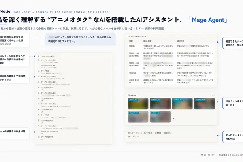Click the table icon beside サッカー観戦シーン一覧
The image size is (243, 162).
(129, 36)
